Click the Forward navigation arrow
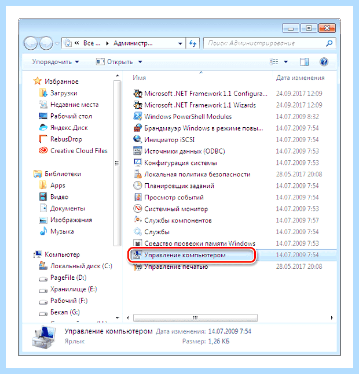 (46, 43)
